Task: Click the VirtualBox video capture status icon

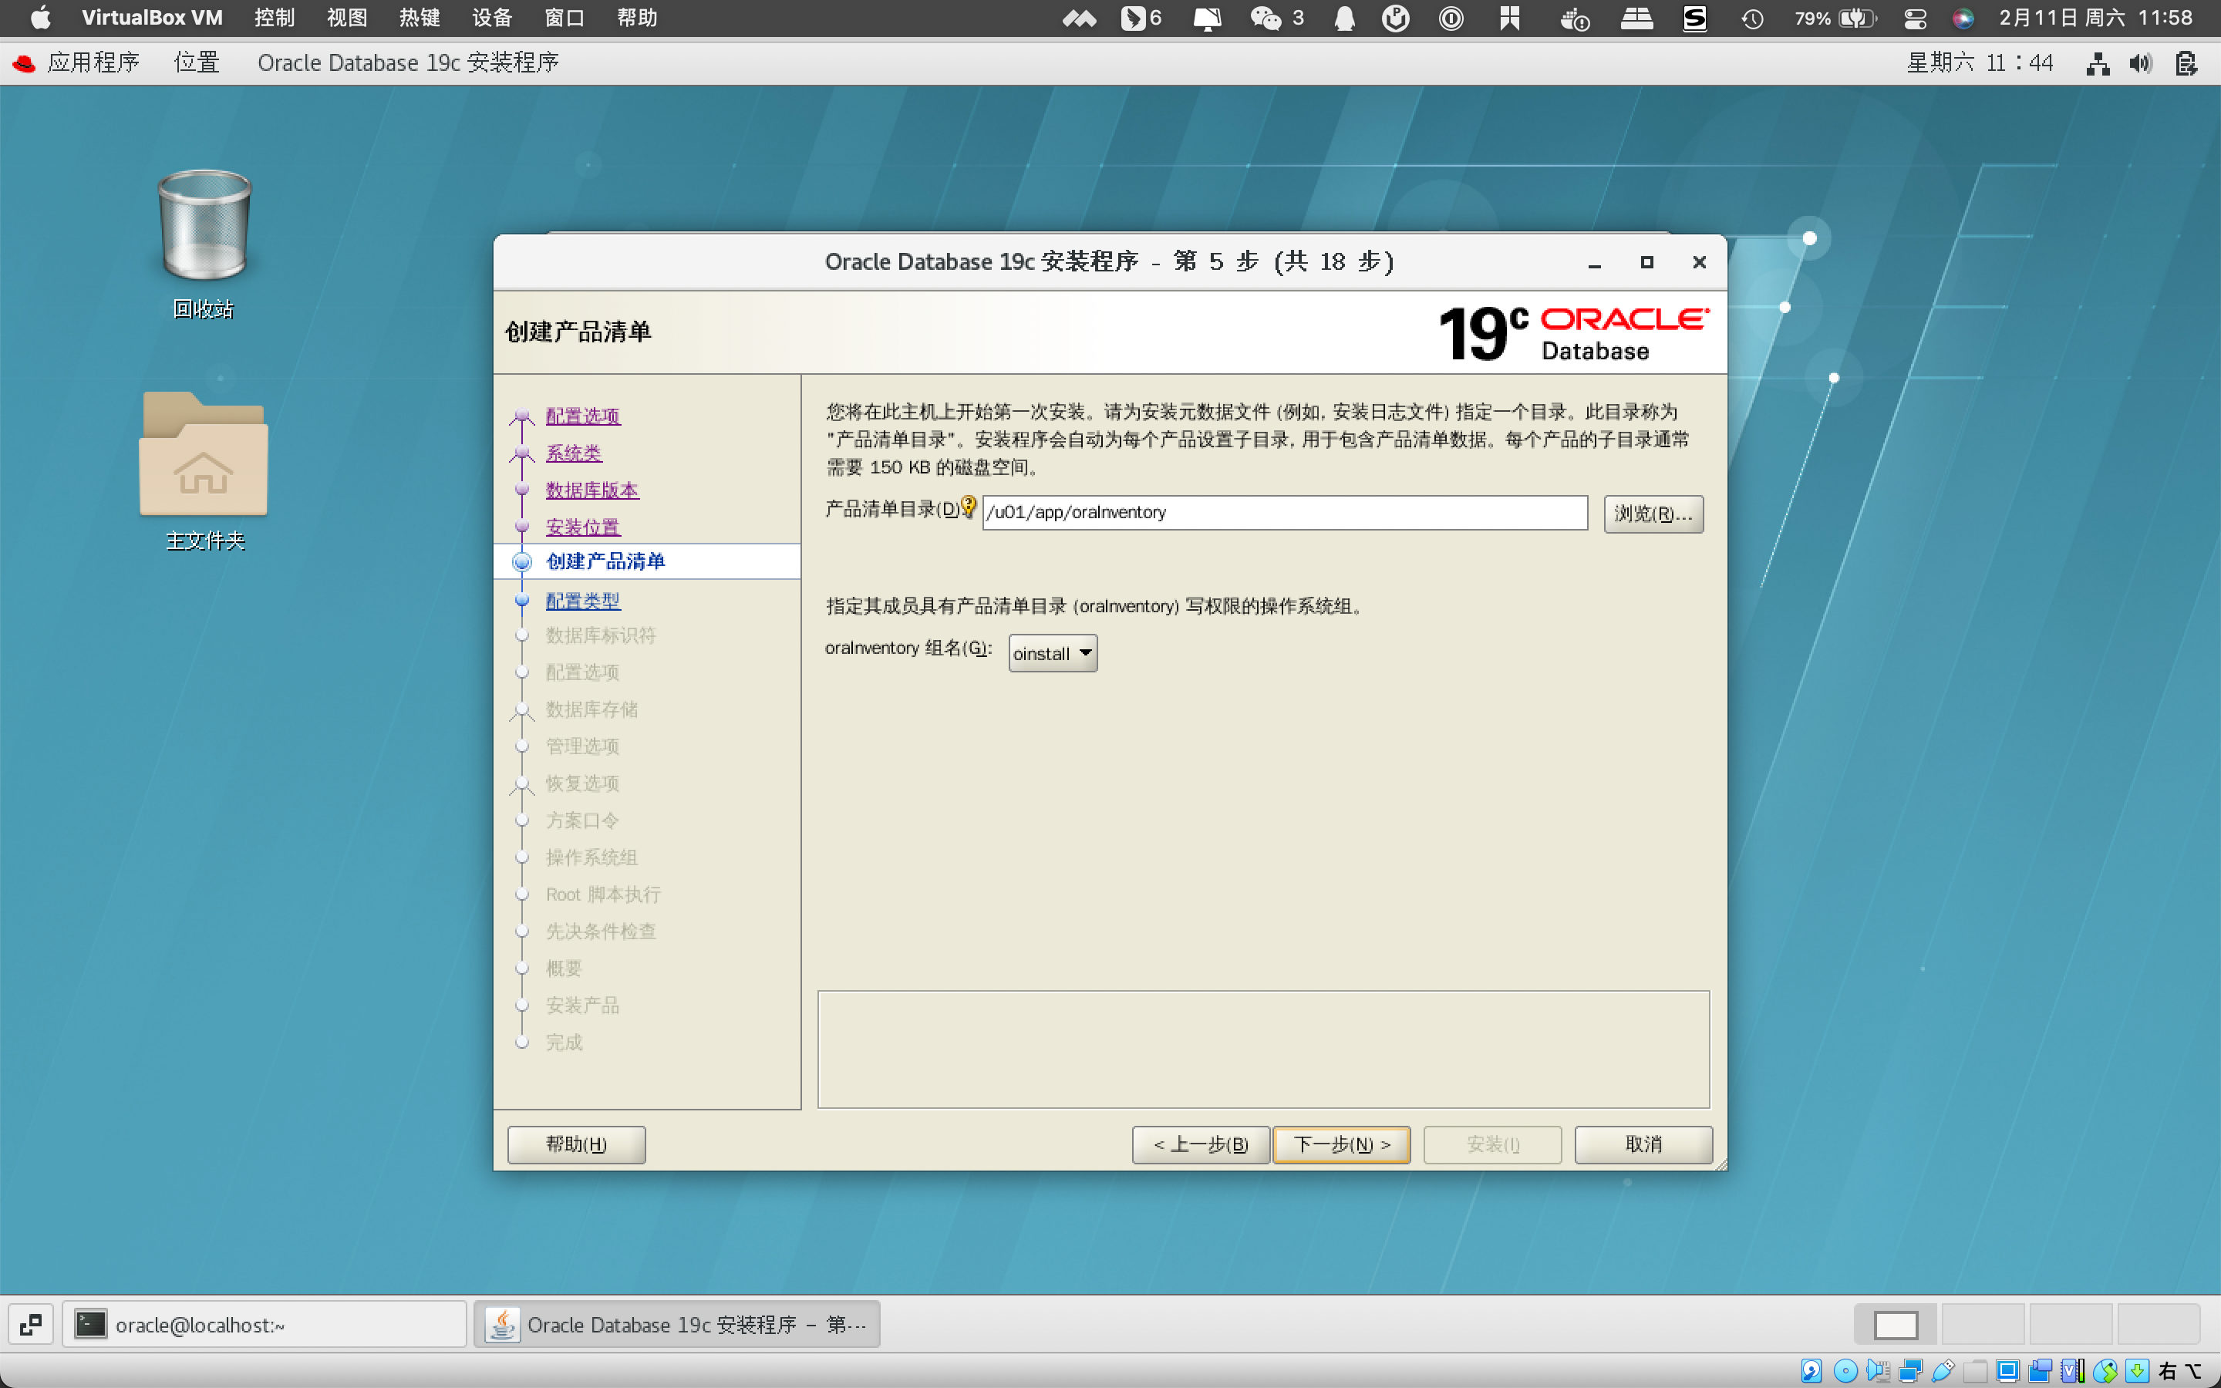Action: pyautogui.click(x=2041, y=1370)
